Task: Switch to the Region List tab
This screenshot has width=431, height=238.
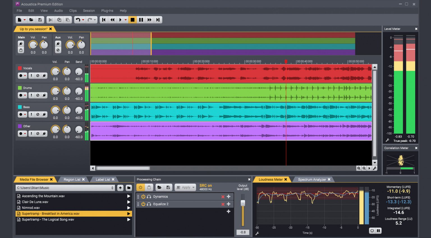Action: click(72, 179)
